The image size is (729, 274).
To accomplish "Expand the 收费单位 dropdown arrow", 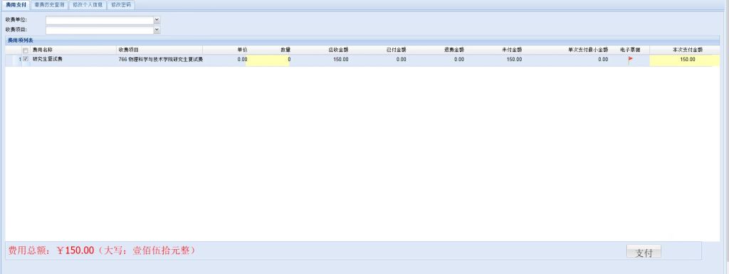I will (157, 20).
